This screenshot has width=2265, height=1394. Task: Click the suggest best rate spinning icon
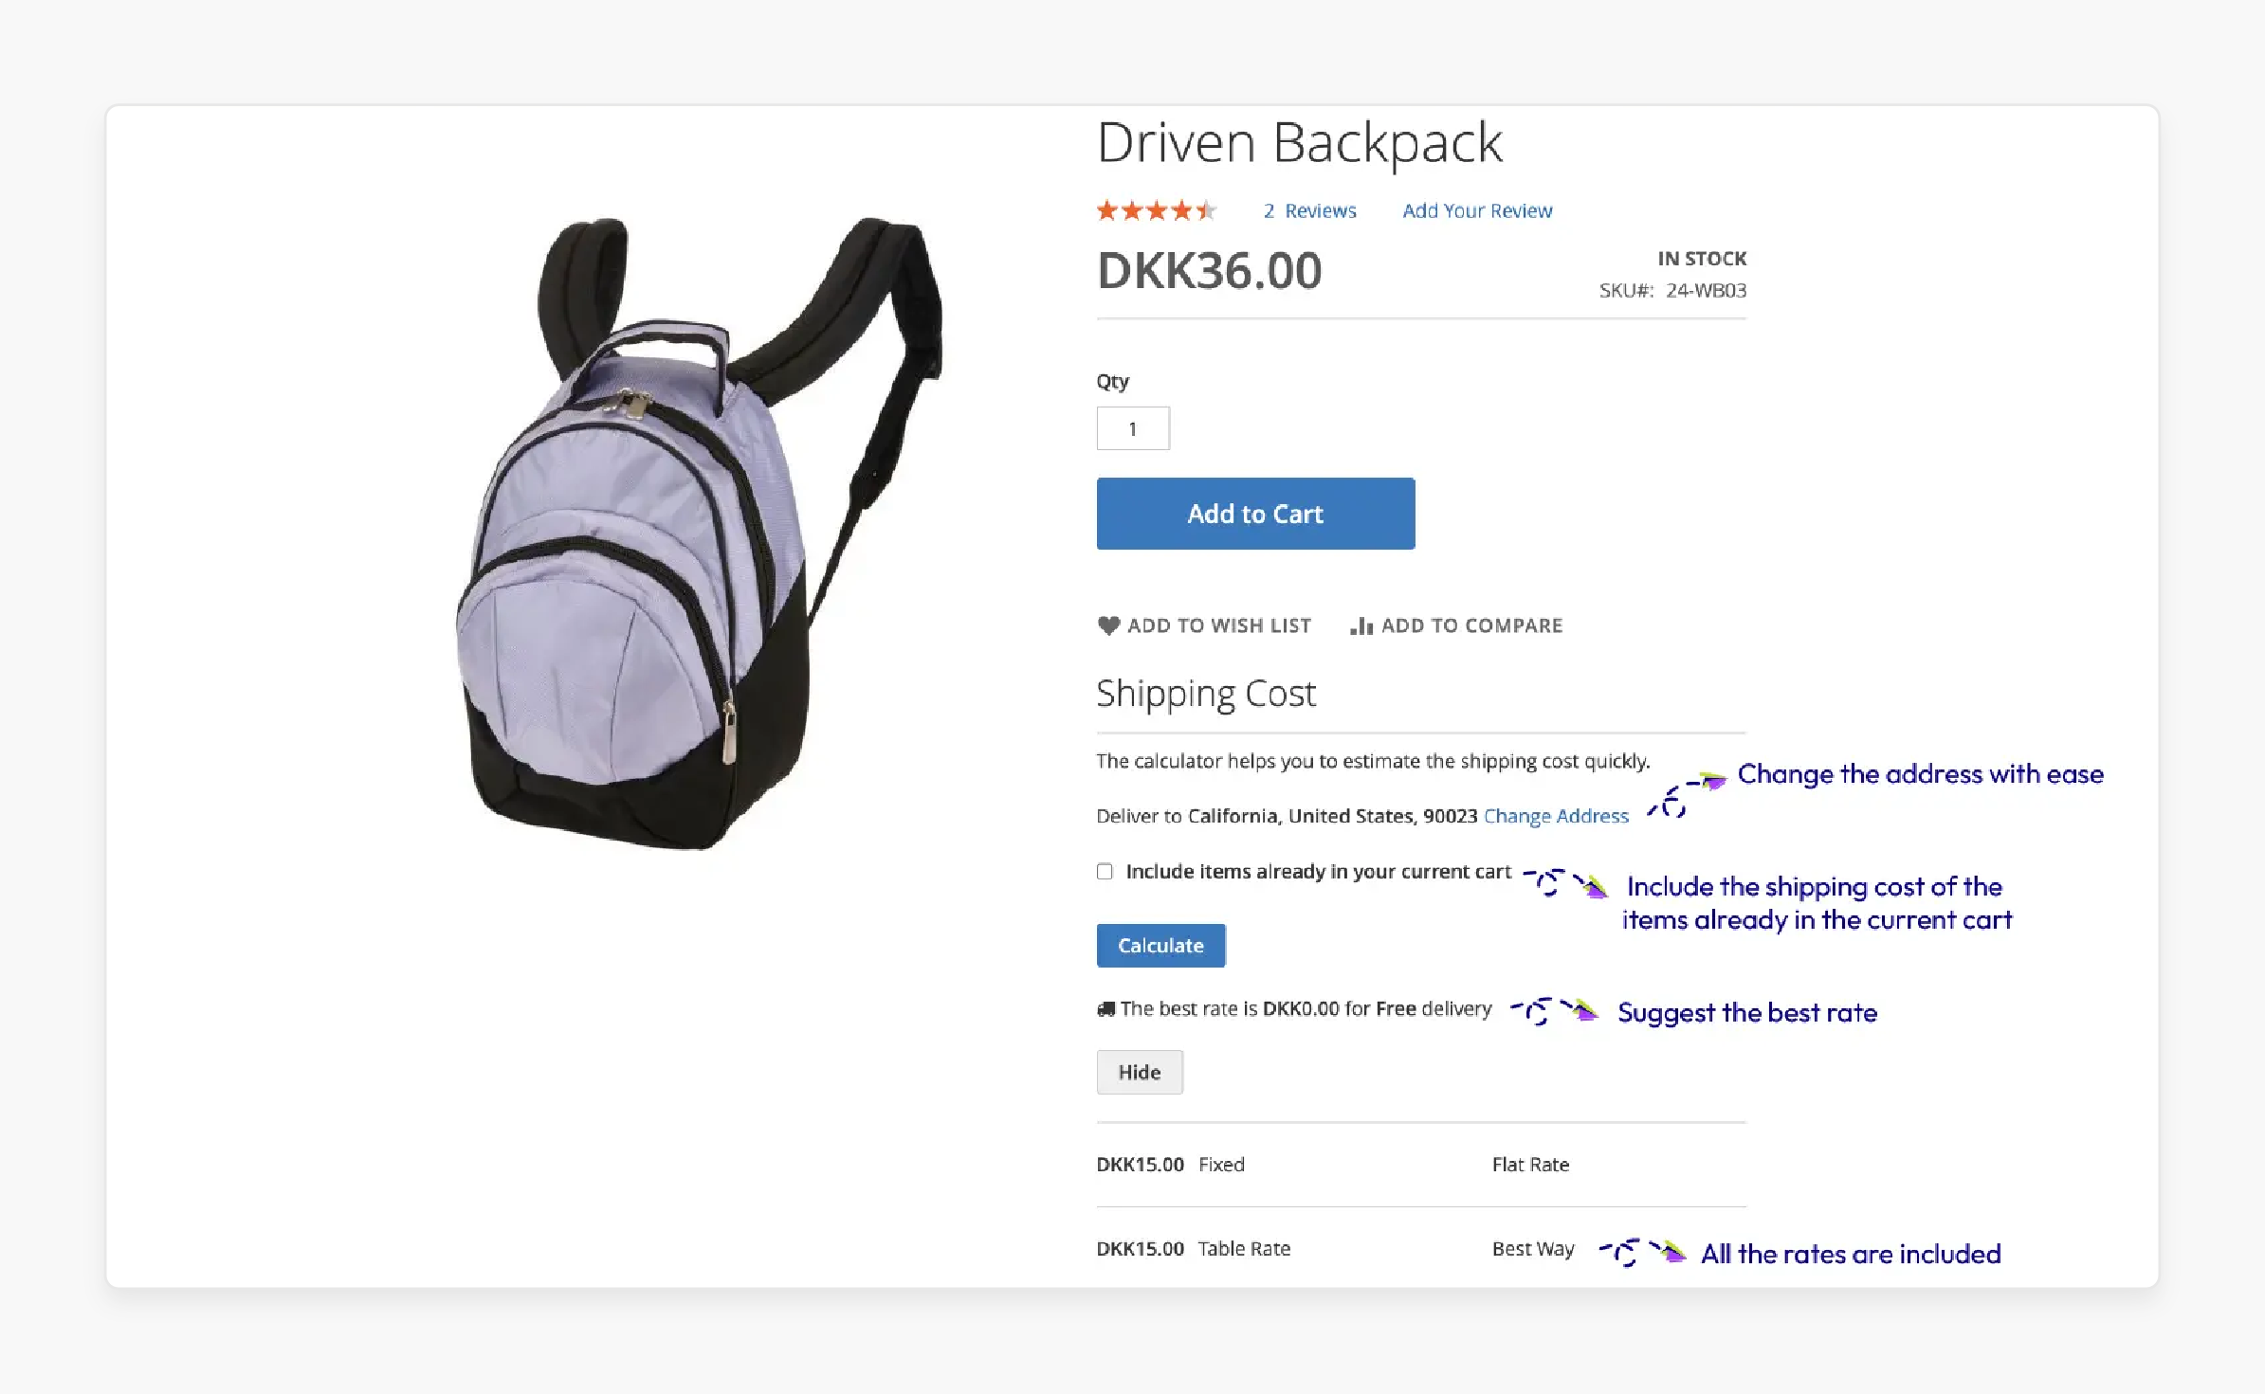pyautogui.click(x=1535, y=1012)
